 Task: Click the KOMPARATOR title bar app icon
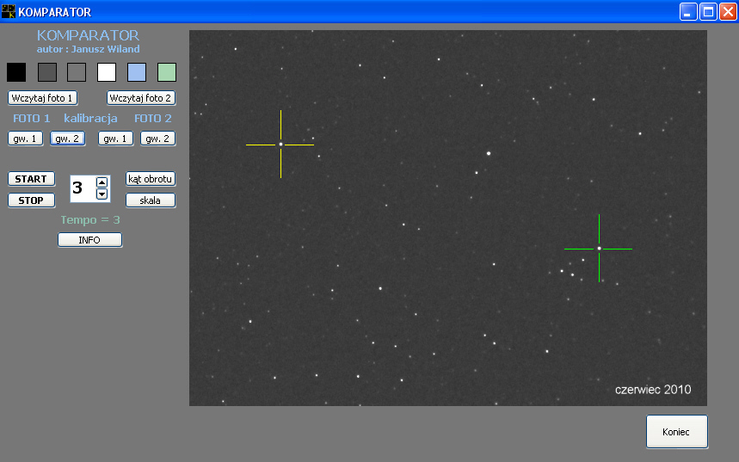point(9,11)
